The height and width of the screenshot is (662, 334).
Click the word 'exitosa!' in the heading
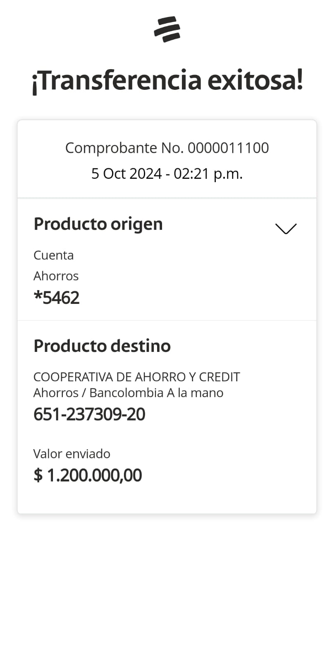[255, 80]
